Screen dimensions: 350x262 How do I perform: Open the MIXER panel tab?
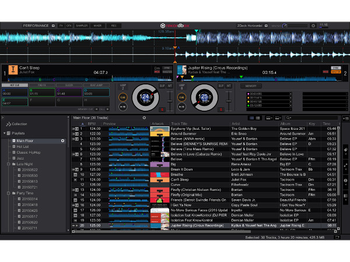97,26
